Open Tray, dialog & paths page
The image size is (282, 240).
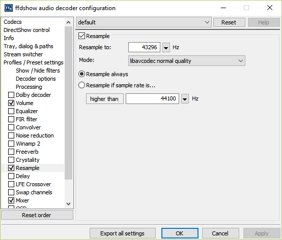(x=29, y=46)
